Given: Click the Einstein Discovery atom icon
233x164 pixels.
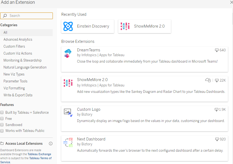Looking at the screenshot, I should [x=68, y=26].
